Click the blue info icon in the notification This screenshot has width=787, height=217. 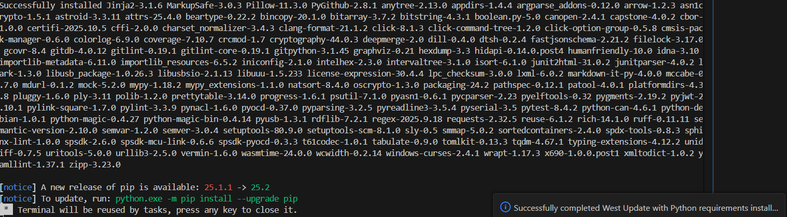[505, 208]
